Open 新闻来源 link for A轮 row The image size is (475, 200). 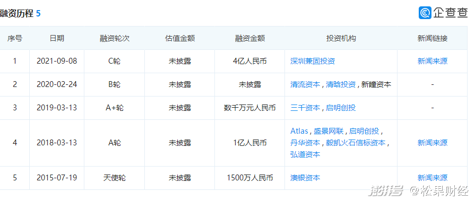433,143
